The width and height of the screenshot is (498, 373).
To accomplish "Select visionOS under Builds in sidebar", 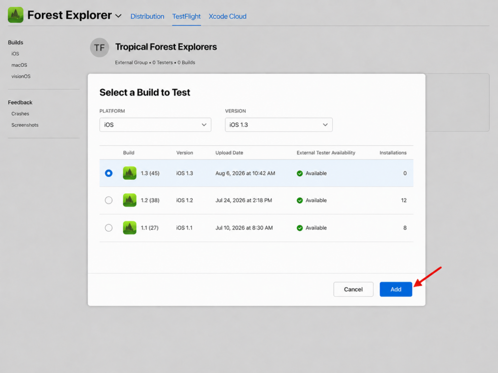I will pyautogui.click(x=21, y=76).
